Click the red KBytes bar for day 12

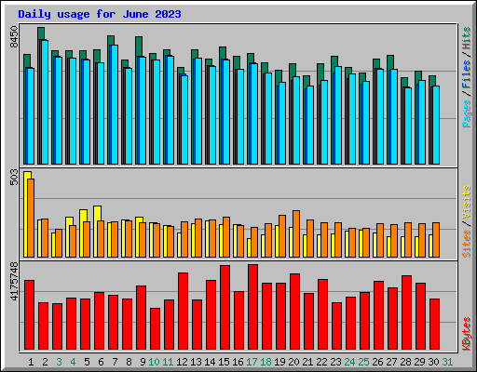click(x=184, y=312)
